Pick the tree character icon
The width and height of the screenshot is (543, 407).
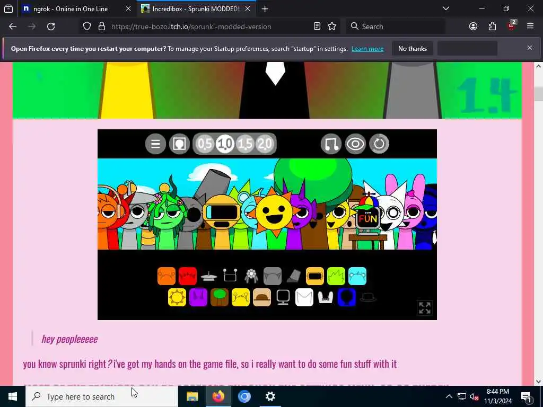point(220,297)
